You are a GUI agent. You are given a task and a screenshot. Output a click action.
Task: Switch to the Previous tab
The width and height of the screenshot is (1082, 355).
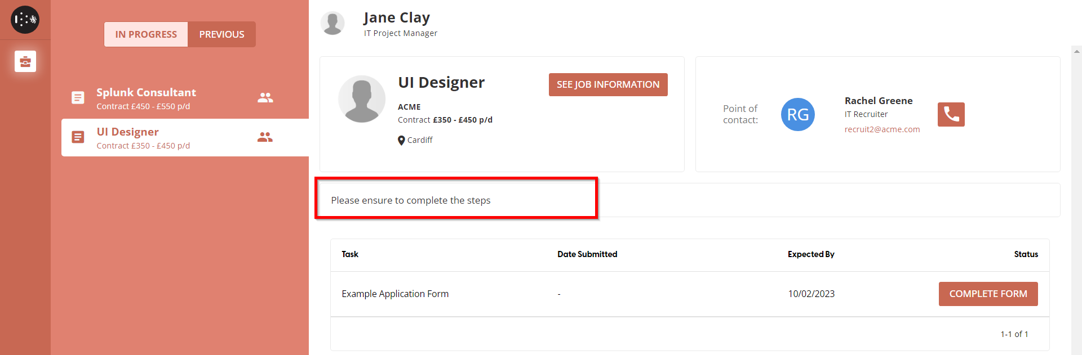(221, 34)
